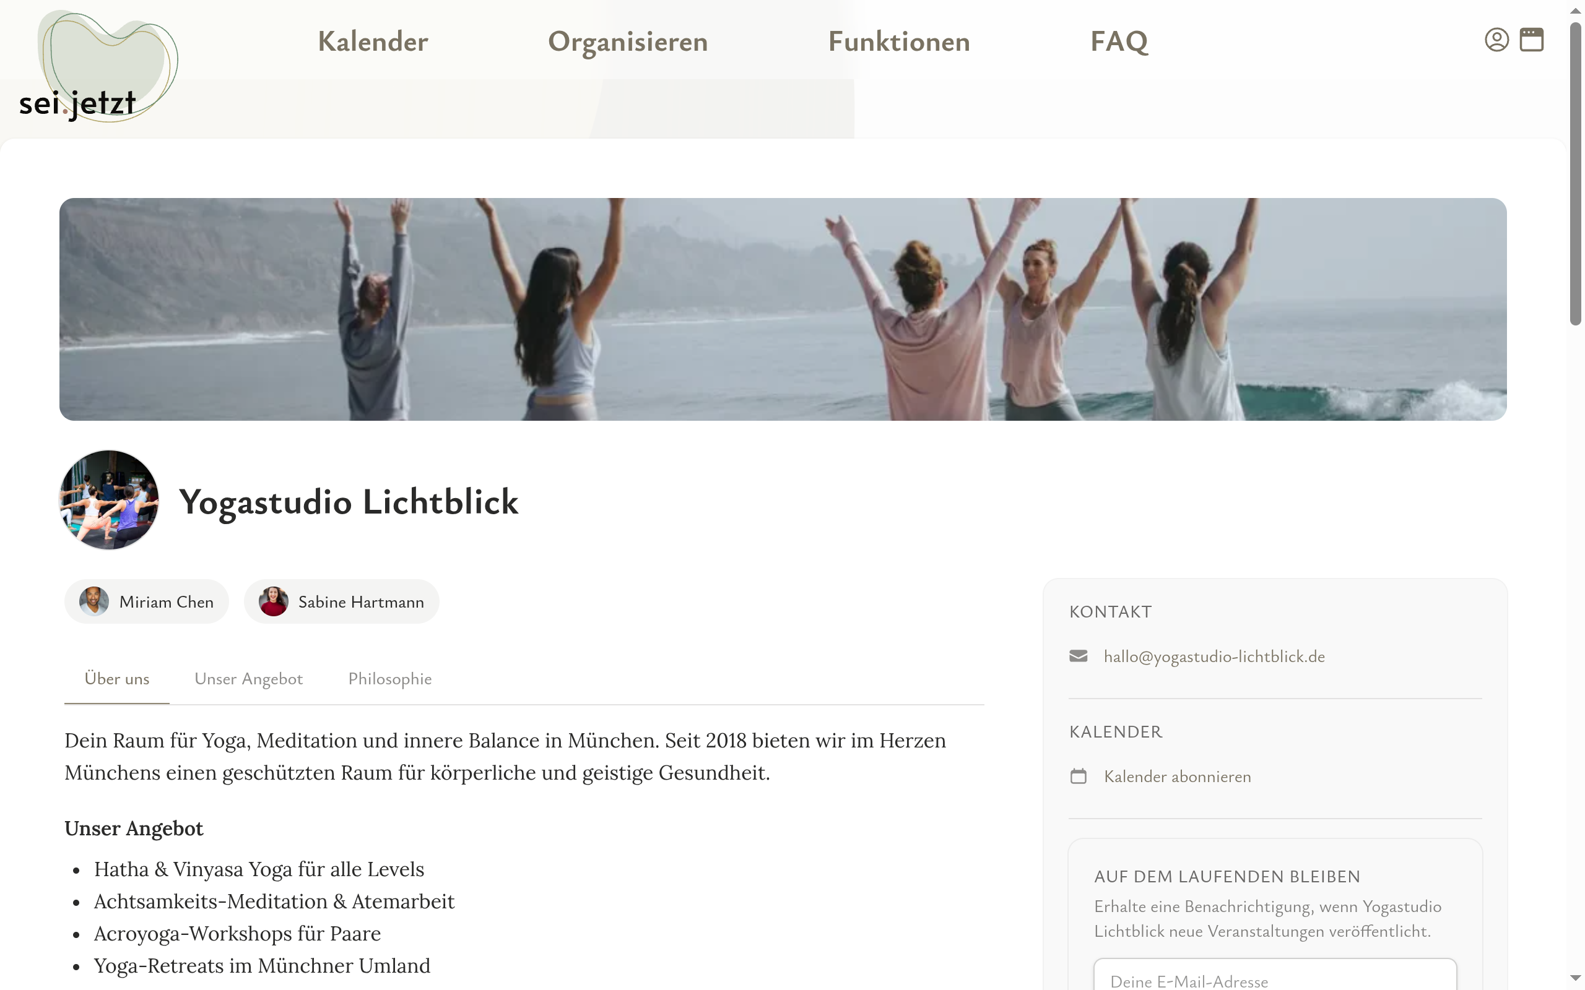Click the page's vertical scrollbar thumb
Viewport: 1585px width, 990px height.
pos(1575,173)
